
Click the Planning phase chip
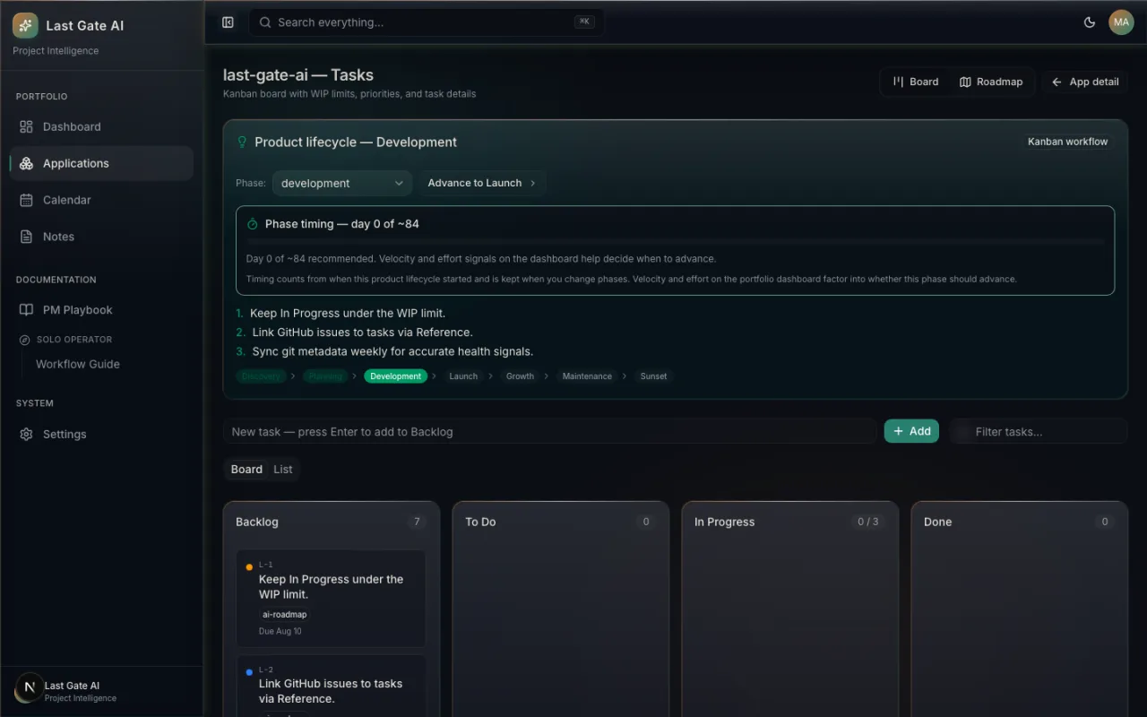(x=325, y=376)
